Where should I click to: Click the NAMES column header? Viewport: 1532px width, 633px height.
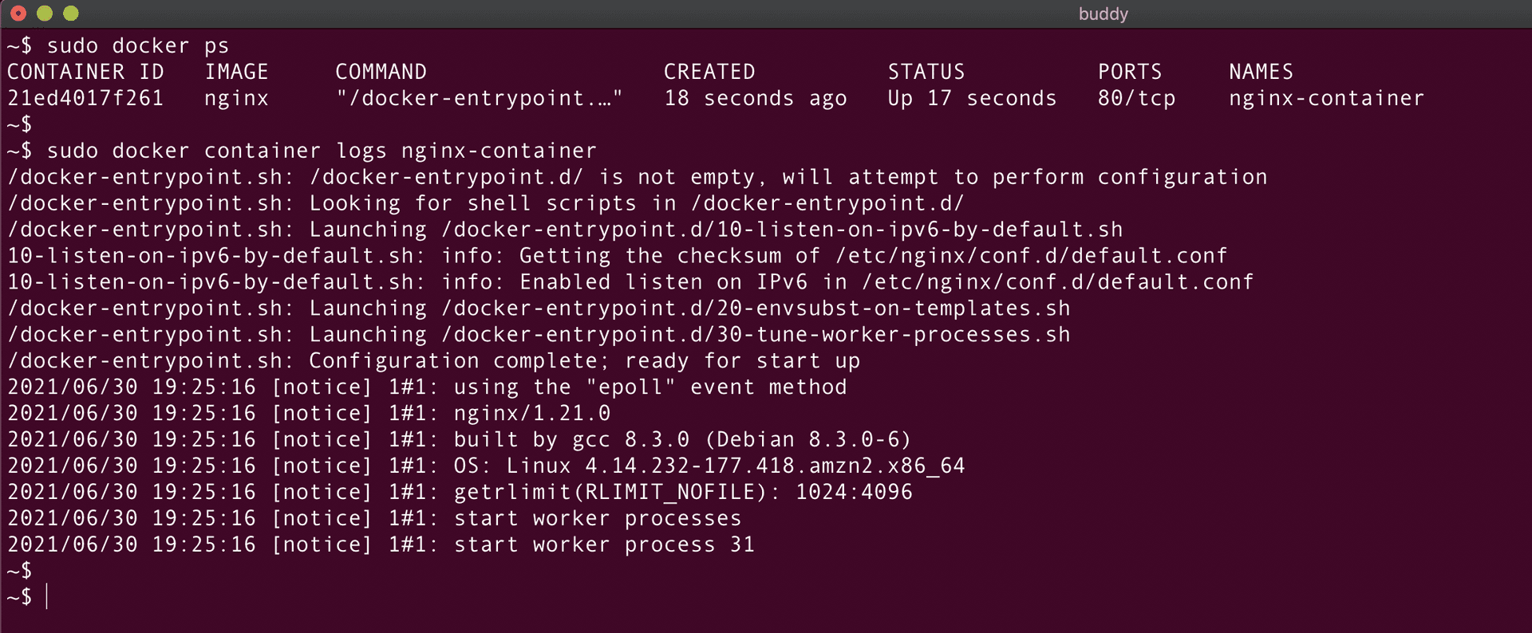point(1261,72)
